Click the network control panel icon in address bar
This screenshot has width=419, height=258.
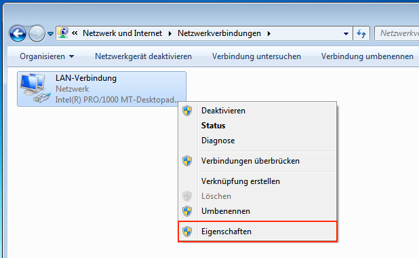pos(63,33)
